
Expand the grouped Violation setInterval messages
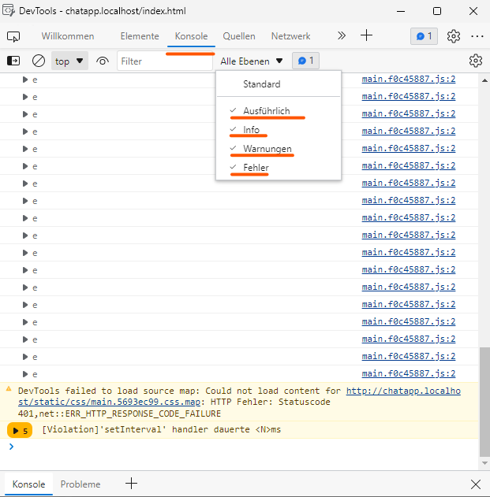click(x=19, y=430)
